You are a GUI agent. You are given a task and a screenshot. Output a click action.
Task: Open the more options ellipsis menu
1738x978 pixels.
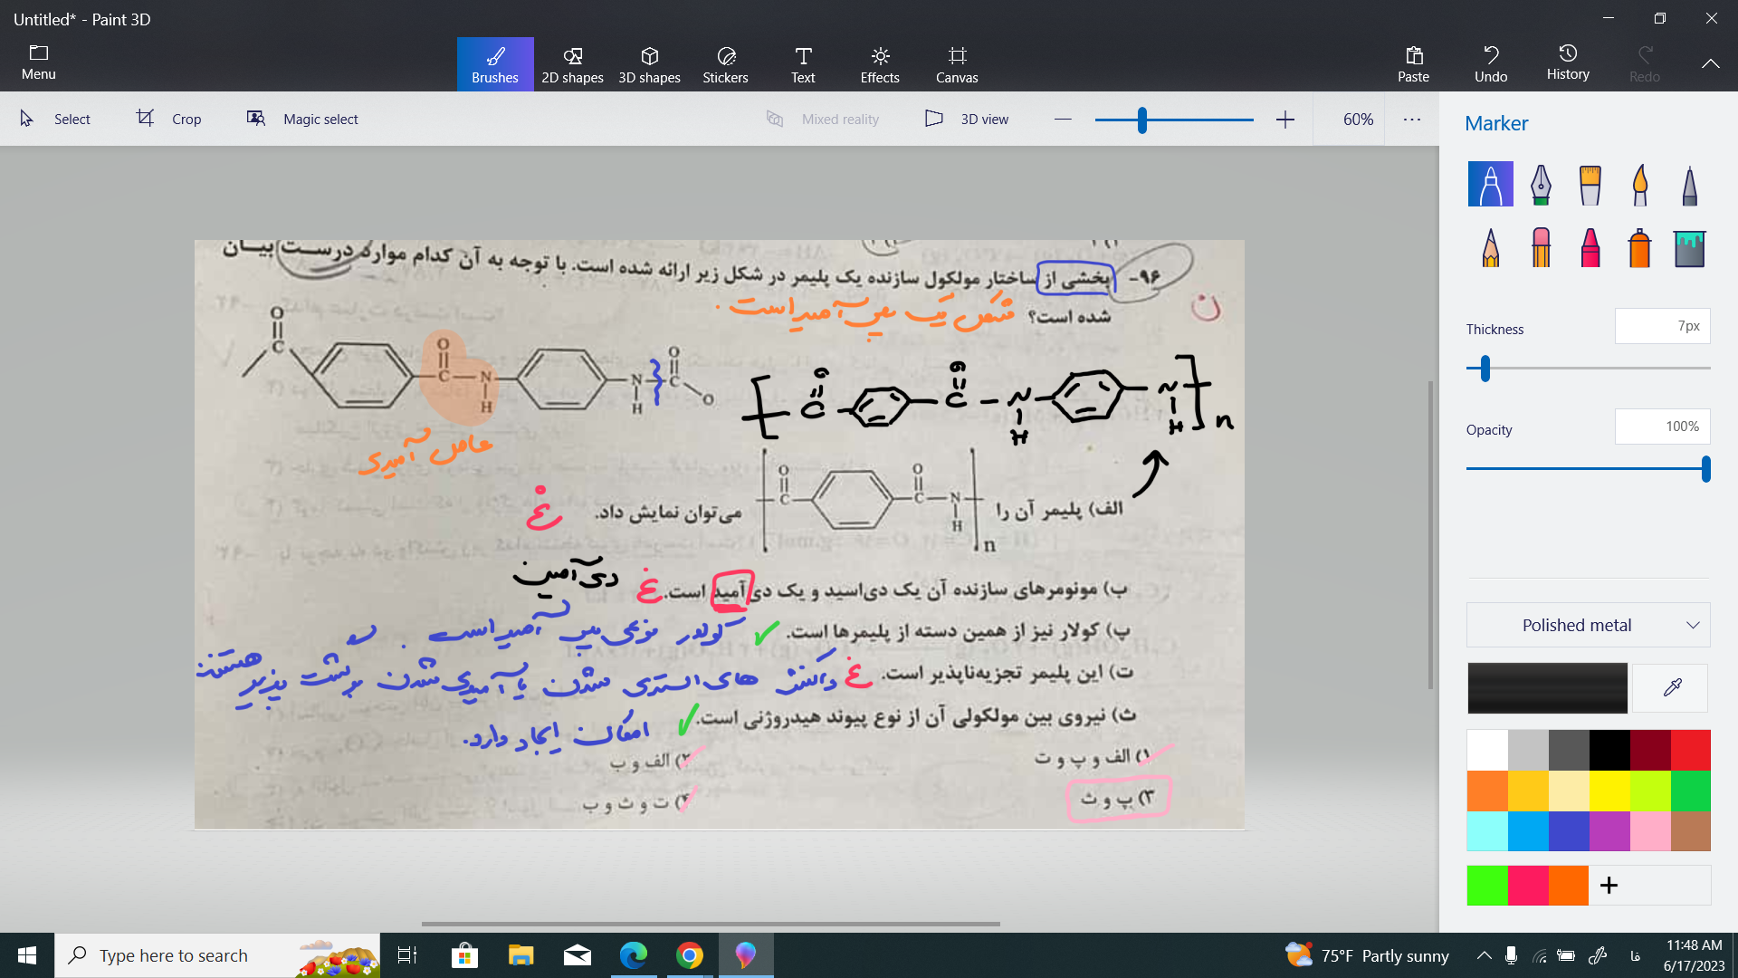[1412, 120]
